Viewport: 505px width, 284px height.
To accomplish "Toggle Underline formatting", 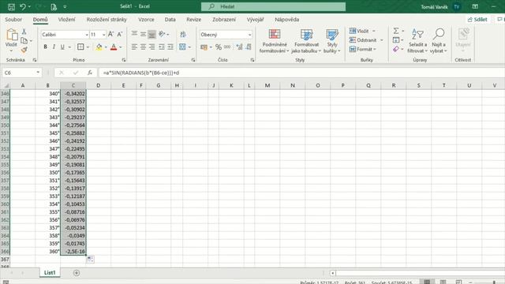I will tap(62, 47).
